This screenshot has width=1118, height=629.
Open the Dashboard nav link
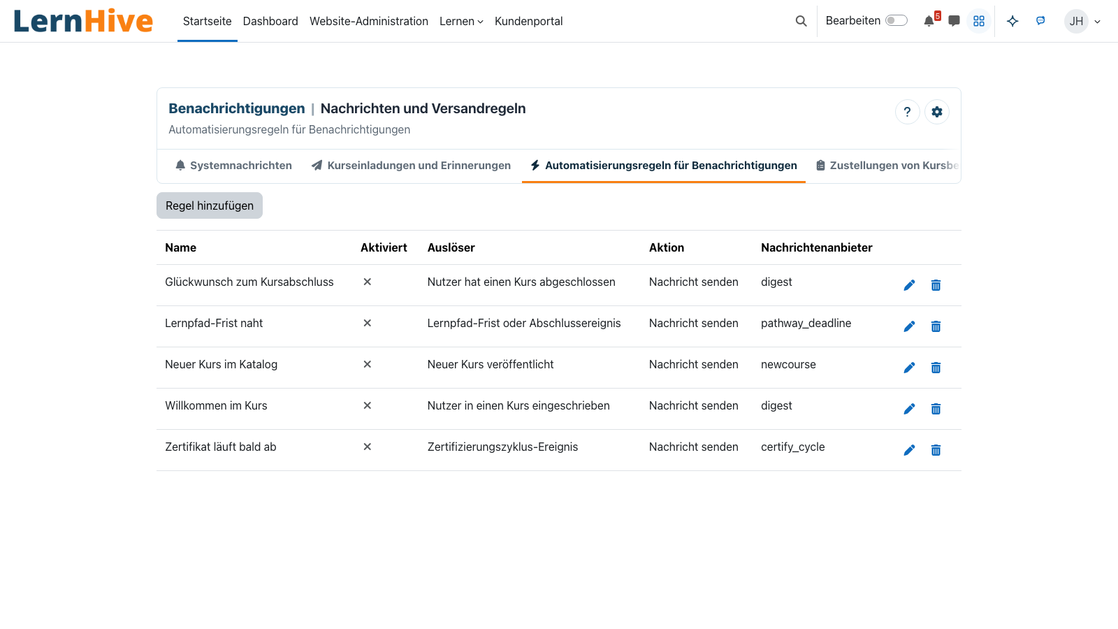[270, 21]
